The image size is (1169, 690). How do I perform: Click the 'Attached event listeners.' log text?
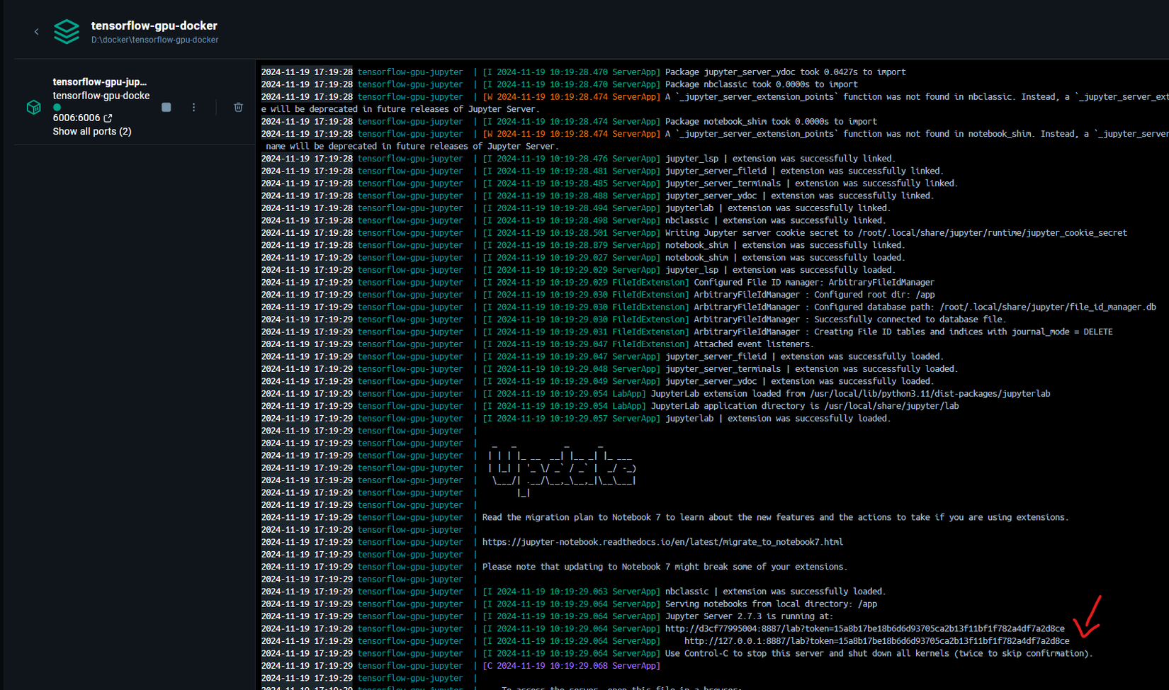(753, 344)
